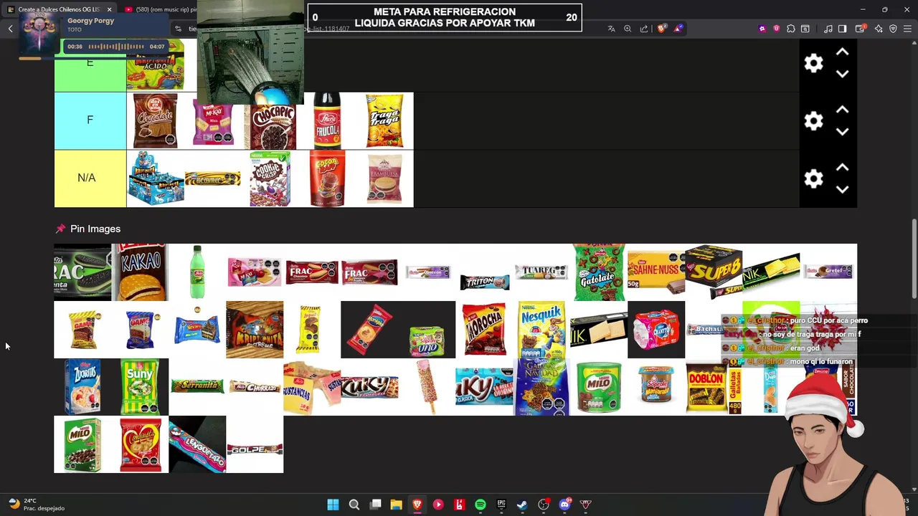Open settings gear for the F tier row
This screenshot has height=516, width=918.
point(813,120)
